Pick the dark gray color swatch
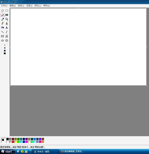The image size is (149, 154). point(10,139)
